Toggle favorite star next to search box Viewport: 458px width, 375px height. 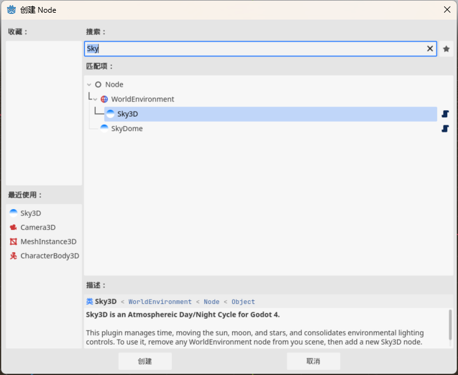click(446, 49)
